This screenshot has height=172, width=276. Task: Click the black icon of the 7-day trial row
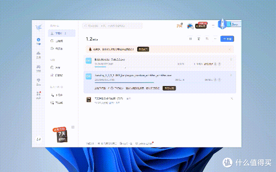point(89,100)
